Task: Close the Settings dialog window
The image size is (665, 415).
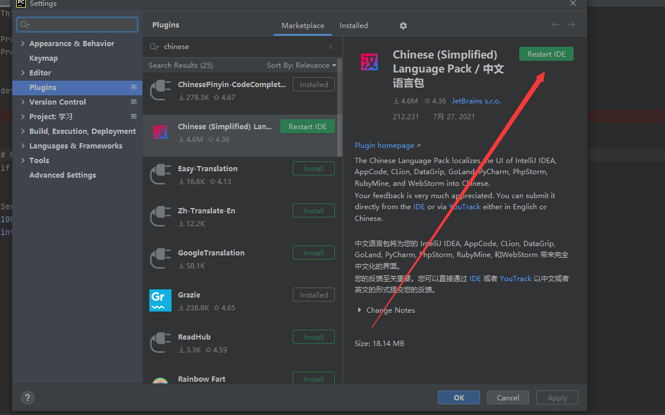Action: 573,4
